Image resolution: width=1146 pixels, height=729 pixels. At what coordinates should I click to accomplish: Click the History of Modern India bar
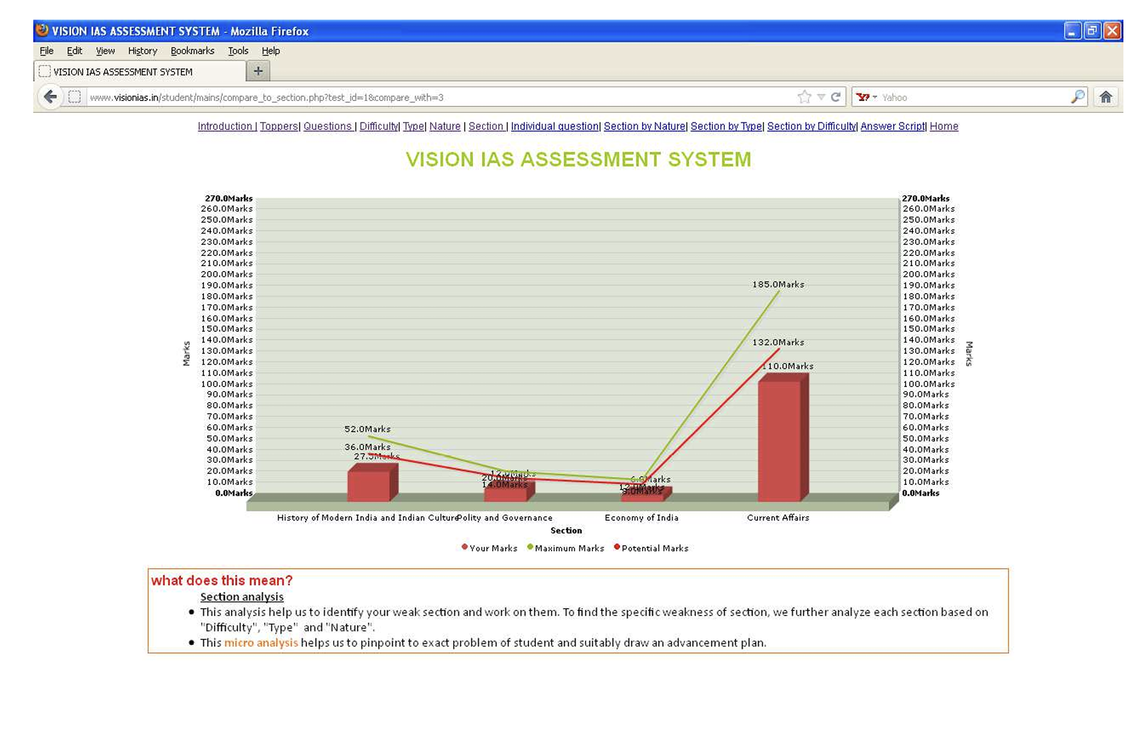pos(373,482)
